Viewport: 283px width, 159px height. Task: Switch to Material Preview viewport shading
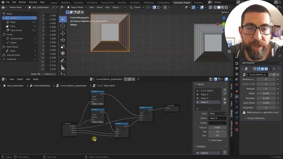click(222, 8)
